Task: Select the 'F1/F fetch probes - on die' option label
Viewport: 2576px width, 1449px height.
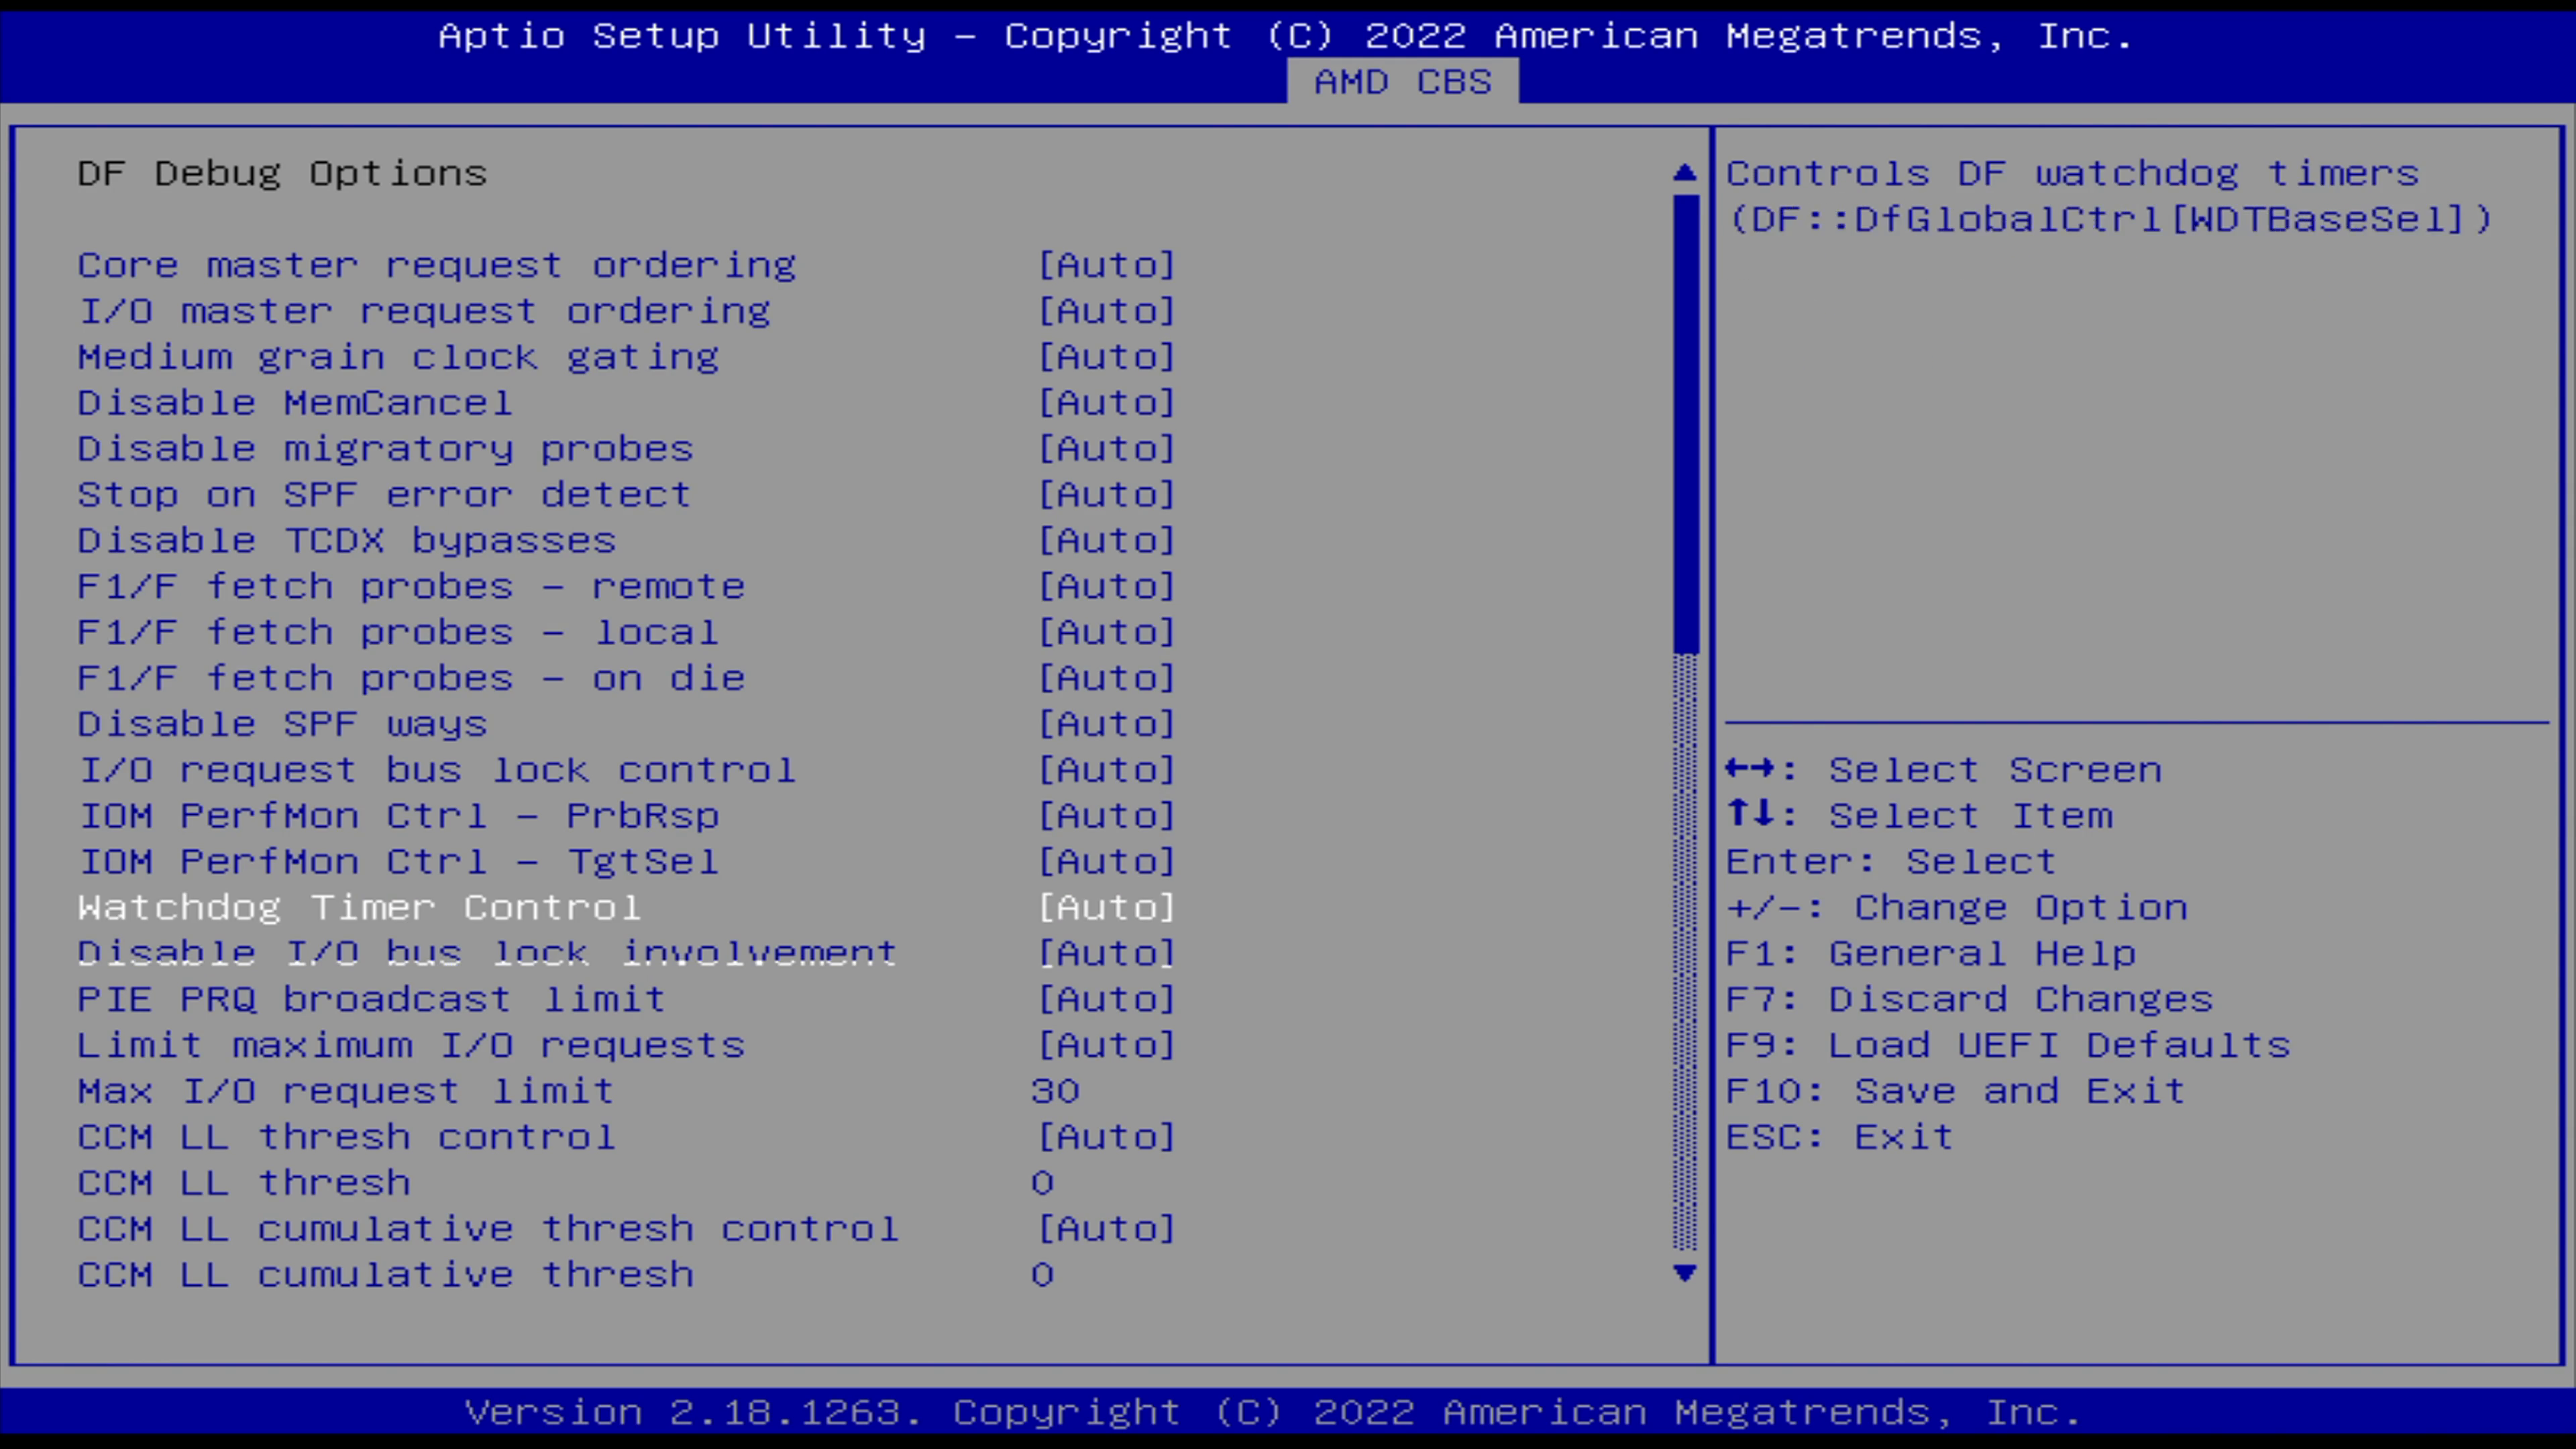Action: pyautogui.click(x=411, y=678)
